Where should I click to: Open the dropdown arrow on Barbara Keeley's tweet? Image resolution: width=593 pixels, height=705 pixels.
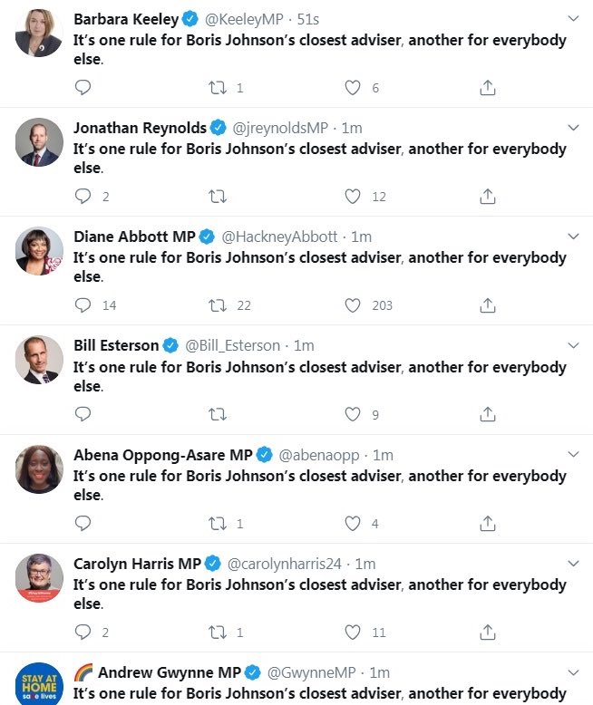572,19
